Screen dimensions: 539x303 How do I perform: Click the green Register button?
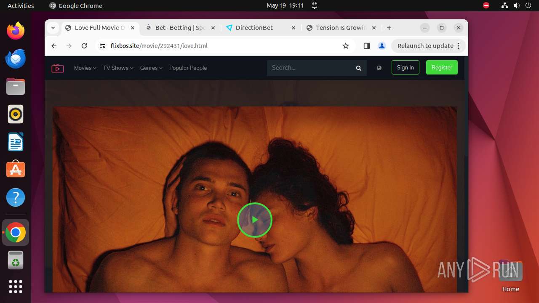pyautogui.click(x=442, y=67)
